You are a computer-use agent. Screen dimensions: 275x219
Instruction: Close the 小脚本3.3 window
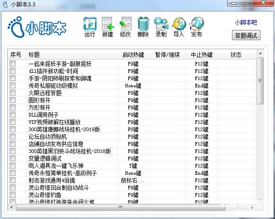click(x=263, y=3)
